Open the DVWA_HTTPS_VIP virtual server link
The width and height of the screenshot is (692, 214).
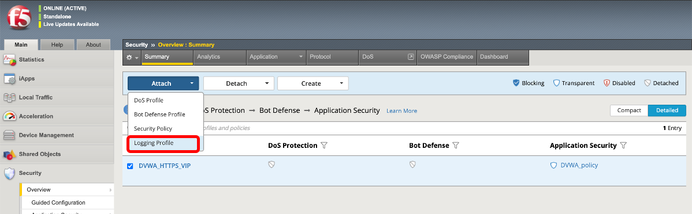click(x=165, y=166)
